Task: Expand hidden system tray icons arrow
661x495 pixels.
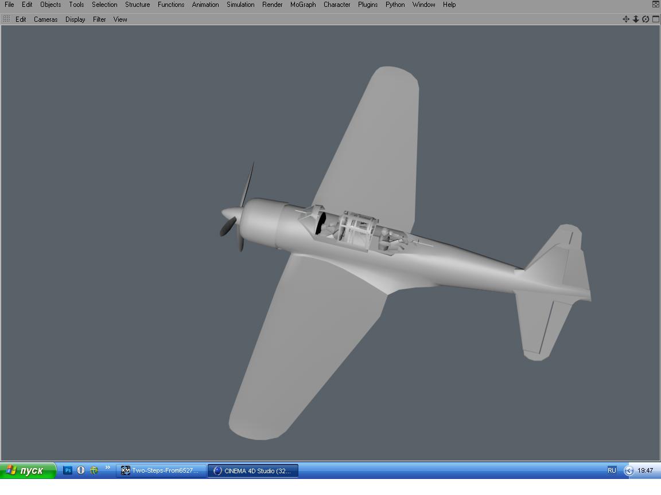Action: point(629,470)
